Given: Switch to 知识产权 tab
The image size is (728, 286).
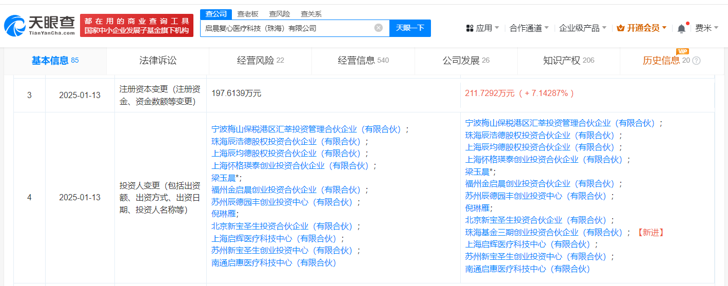Looking at the screenshot, I should [568, 61].
